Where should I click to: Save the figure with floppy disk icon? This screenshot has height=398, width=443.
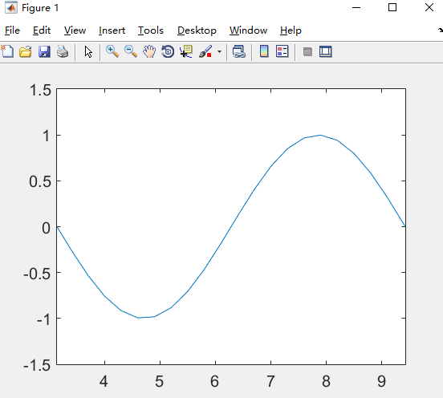(x=44, y=51)
